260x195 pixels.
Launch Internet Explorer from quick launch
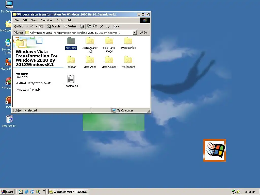tap(26, 192)
